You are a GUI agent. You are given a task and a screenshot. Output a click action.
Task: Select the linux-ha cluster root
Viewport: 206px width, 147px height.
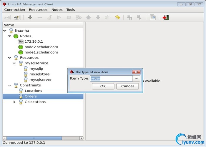pos(22,31)
